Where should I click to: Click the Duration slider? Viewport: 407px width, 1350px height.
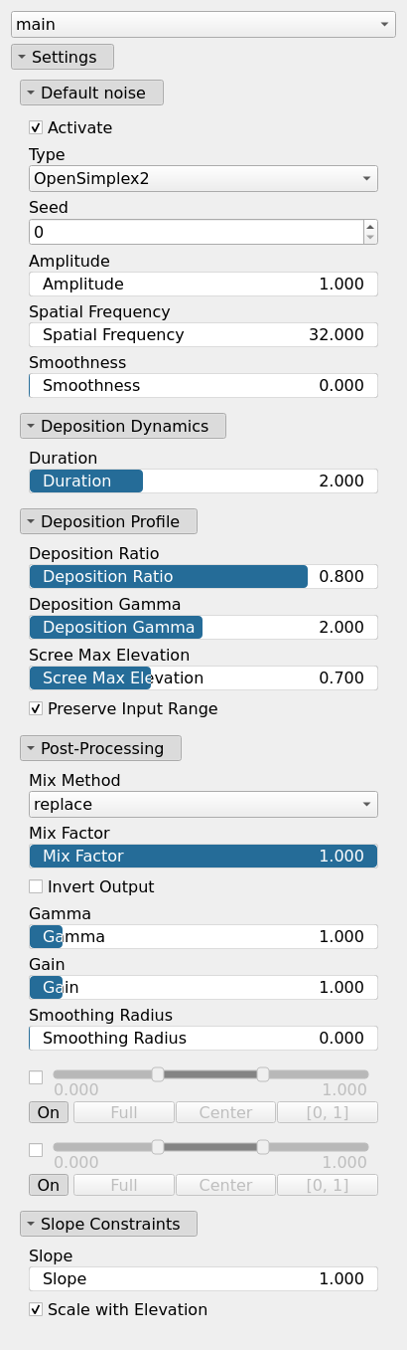pyautogui.click(x=203, y=481)
